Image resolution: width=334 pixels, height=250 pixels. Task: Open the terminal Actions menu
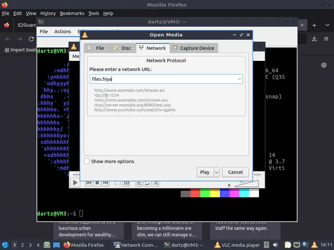[63, 32]
